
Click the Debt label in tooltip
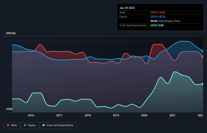(122, 12)
